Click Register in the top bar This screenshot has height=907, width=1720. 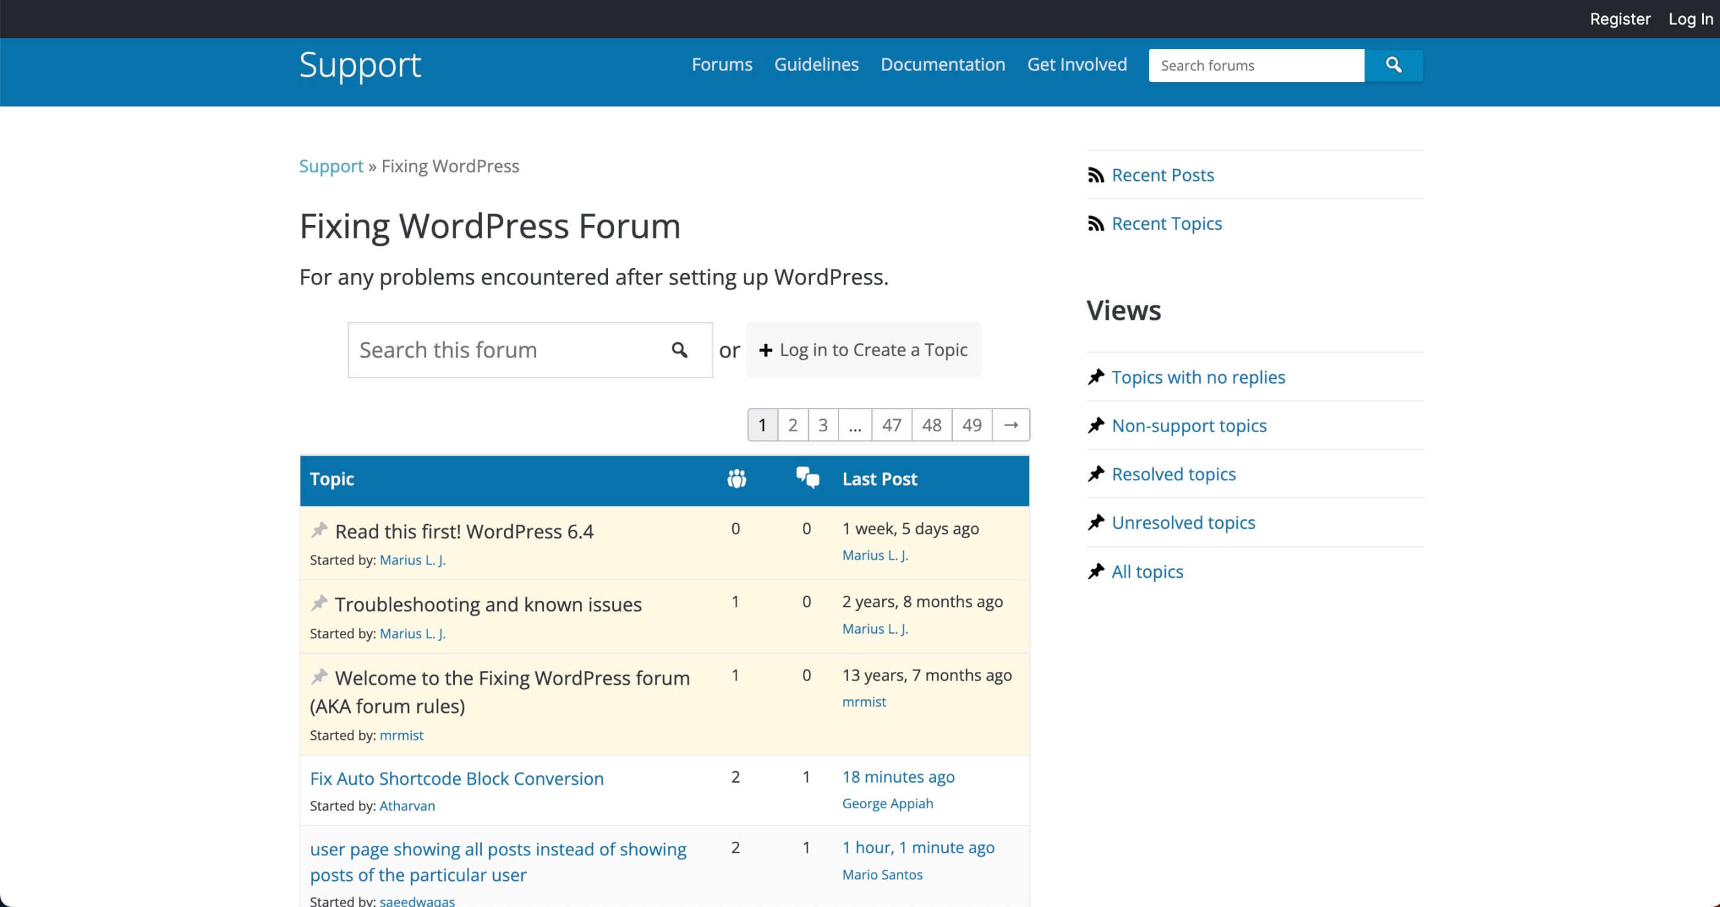pos(1620,19)
